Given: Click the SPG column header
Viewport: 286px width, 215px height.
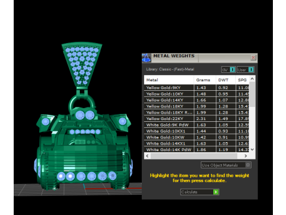Looking at the screenshot, I should click(243, 80).
